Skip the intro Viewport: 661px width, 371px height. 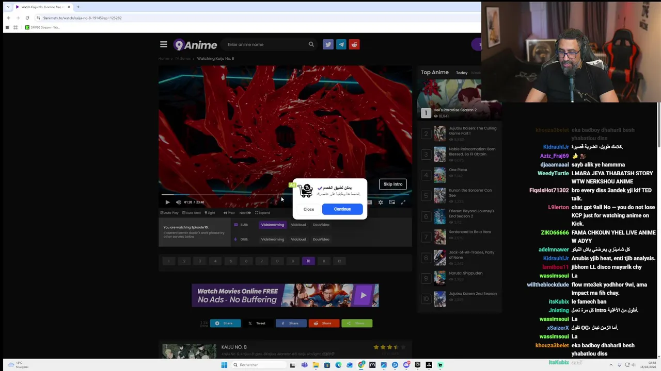pos(393,184)
